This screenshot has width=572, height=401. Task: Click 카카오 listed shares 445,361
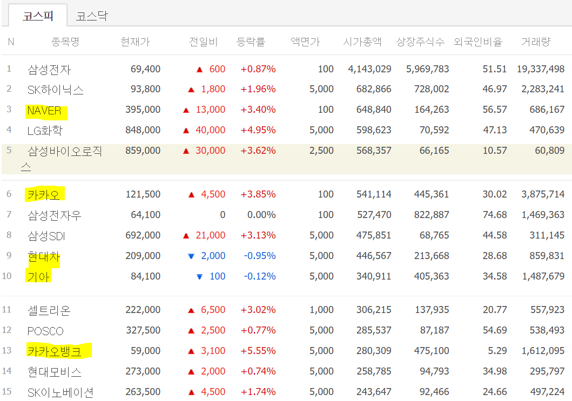(432, 194)
